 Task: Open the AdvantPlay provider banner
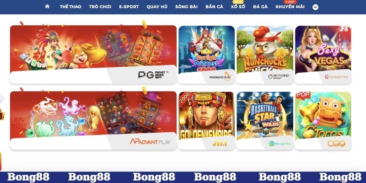coord(93,120)
